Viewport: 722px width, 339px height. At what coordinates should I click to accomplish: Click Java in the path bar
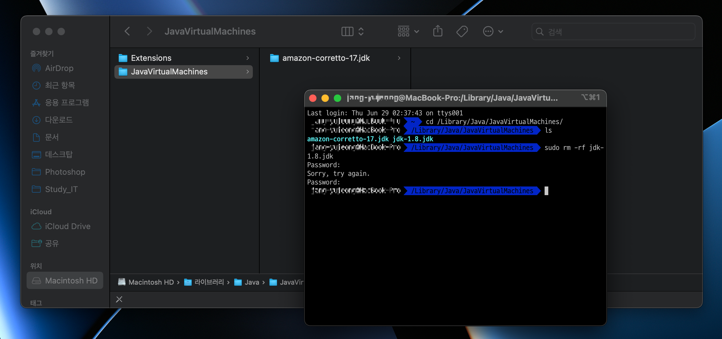tap(252, 282)
